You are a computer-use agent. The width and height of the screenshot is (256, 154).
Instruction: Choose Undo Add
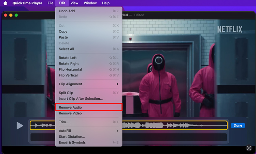pyautogui.click(x=89, y=11)
